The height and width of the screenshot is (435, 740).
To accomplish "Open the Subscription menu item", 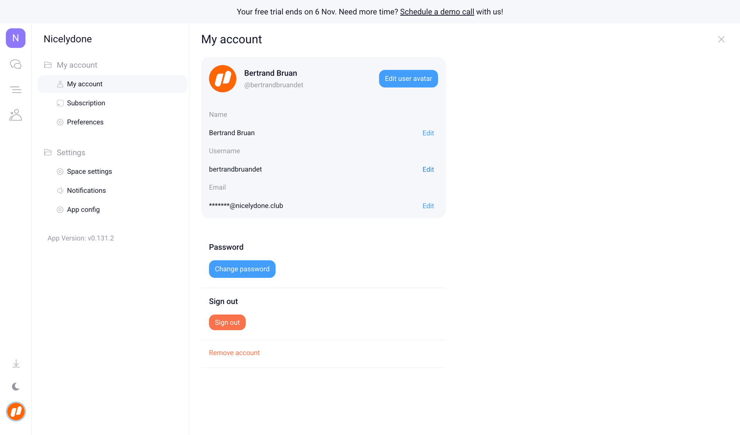I will click(86, 103).
